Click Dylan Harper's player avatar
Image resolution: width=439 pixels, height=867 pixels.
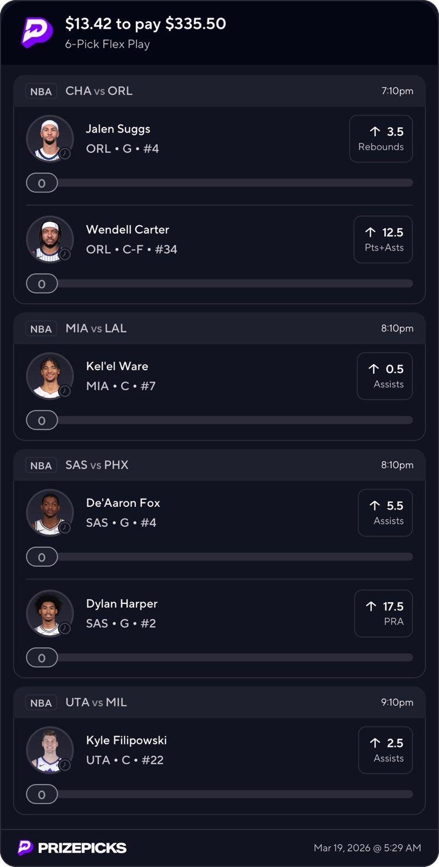coord(49,613)
